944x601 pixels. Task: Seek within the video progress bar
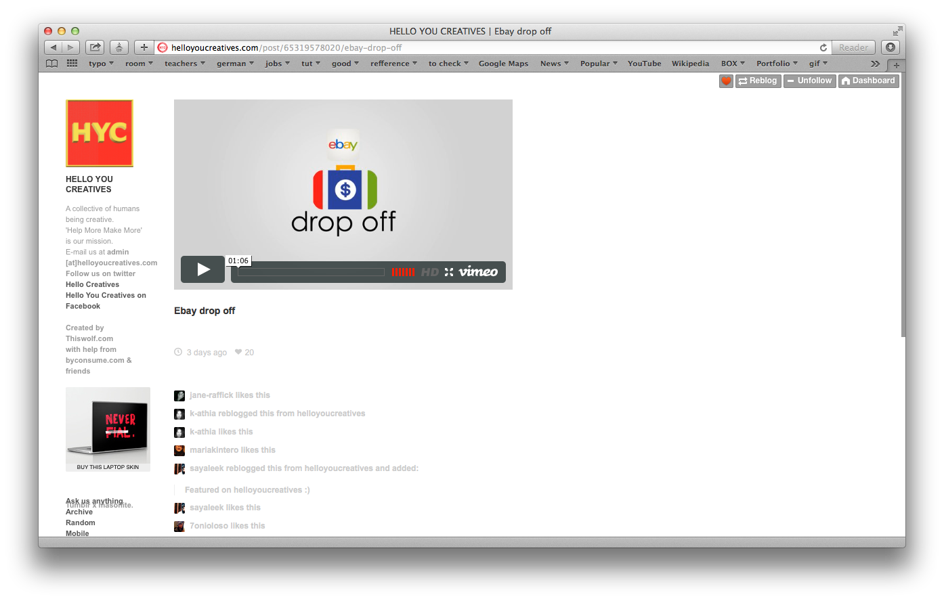(x=311, y=272)
